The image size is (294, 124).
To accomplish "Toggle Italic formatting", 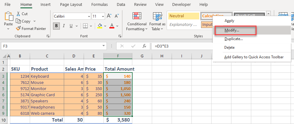I will click(64, 26).
